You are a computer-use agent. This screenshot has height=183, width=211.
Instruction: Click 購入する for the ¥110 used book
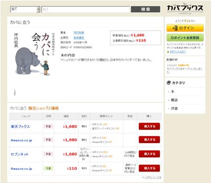pyautogui.click(x=150, y=168)
